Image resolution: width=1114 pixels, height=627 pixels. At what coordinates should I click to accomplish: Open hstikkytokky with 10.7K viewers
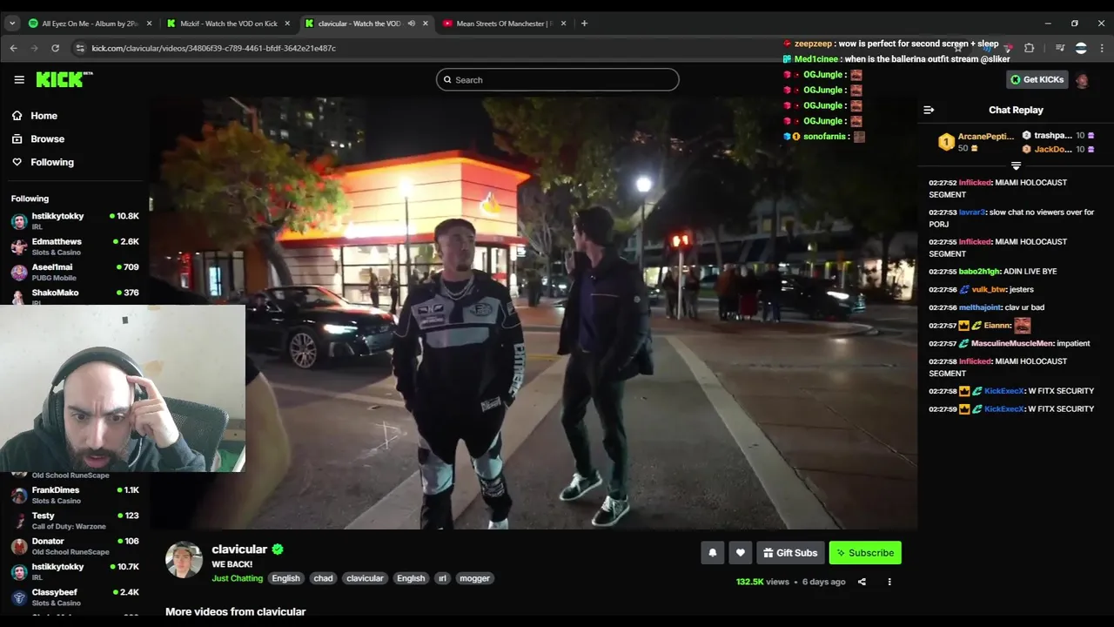click(74, 571)
